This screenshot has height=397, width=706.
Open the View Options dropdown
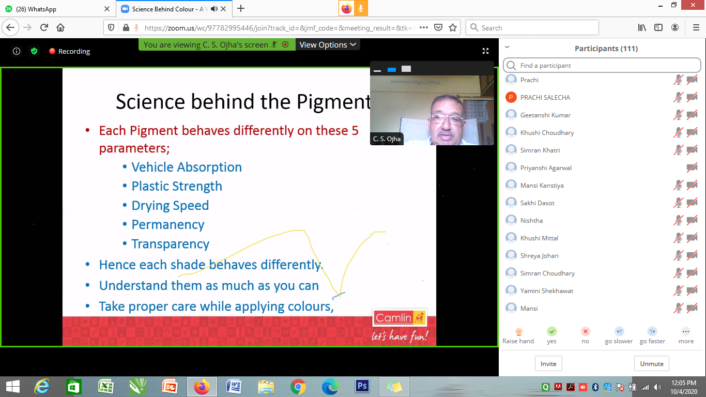click(x=328, y=45)
